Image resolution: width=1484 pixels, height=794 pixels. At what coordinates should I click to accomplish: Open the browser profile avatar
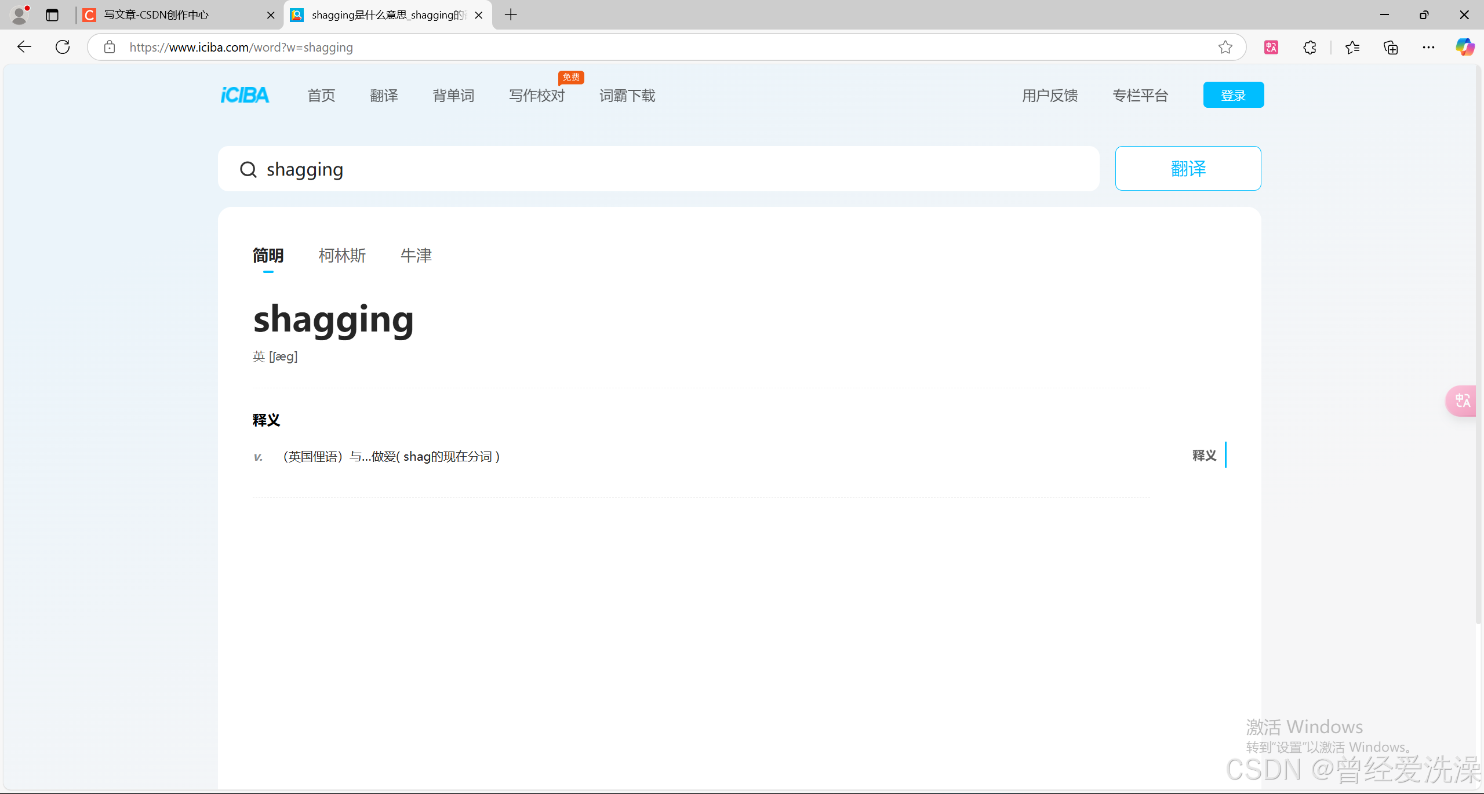20,15
